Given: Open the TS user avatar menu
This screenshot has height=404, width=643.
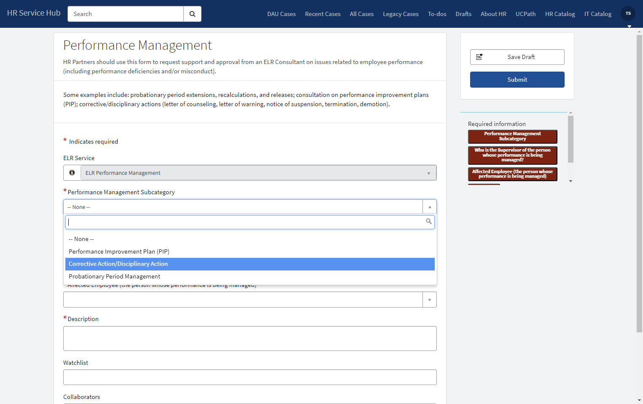Looking at the screenshot, I should [628, 13].
